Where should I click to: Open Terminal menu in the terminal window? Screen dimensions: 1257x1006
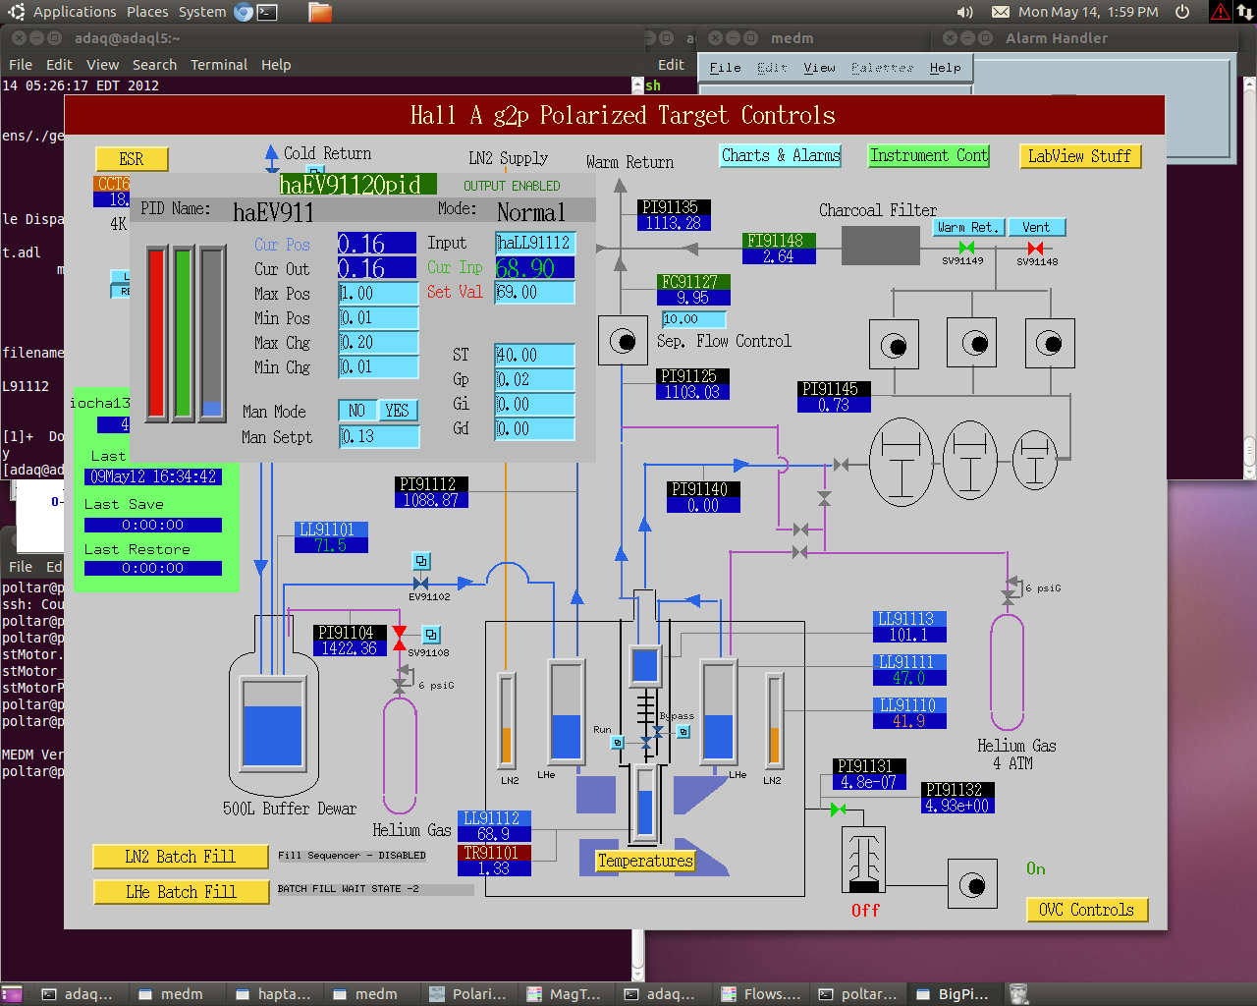click(x=219, y=65)
